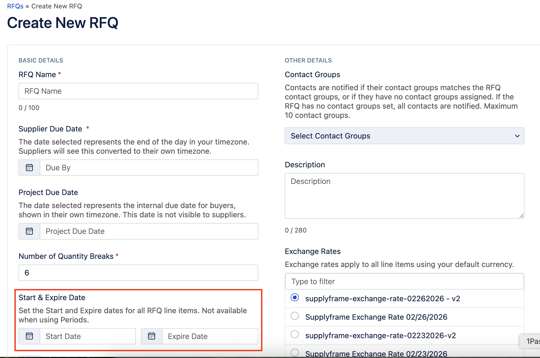Choose Supplyframe Exchange Rate 02/26/2026 option

tap(295, 316)
